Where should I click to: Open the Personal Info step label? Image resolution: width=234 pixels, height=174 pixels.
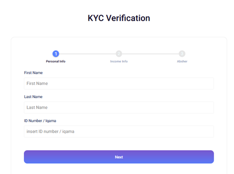(x=56, y=61)
